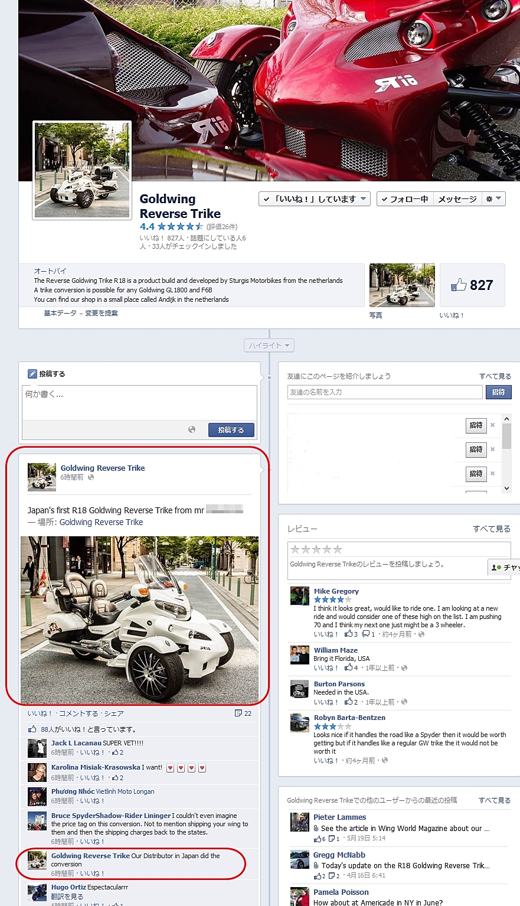Dismiss the first invite suggestion with X
Image resolution: width=520 pixels, height=906 pixels.
tap(493, 425)
